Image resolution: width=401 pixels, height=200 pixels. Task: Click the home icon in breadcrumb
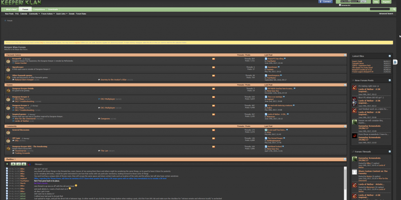[x=5, y=20]
